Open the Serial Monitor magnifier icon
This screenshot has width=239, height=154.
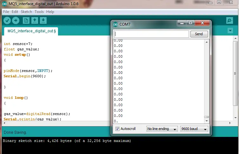point(229,20)
